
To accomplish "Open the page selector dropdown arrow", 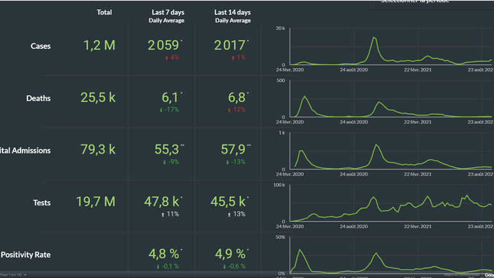I will [x=25, y=275].
